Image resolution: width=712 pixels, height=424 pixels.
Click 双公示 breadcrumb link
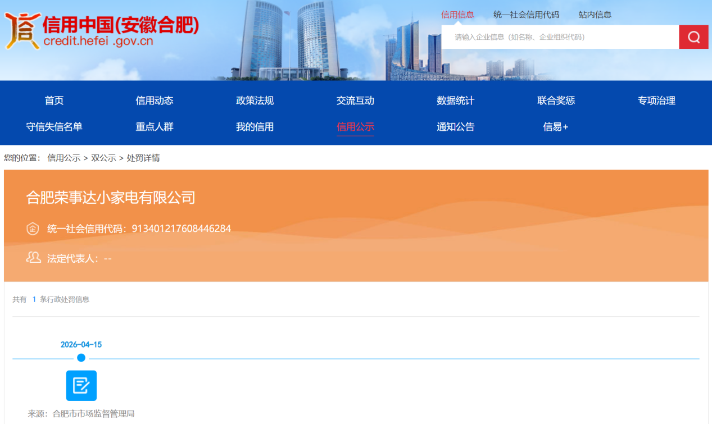103,158
